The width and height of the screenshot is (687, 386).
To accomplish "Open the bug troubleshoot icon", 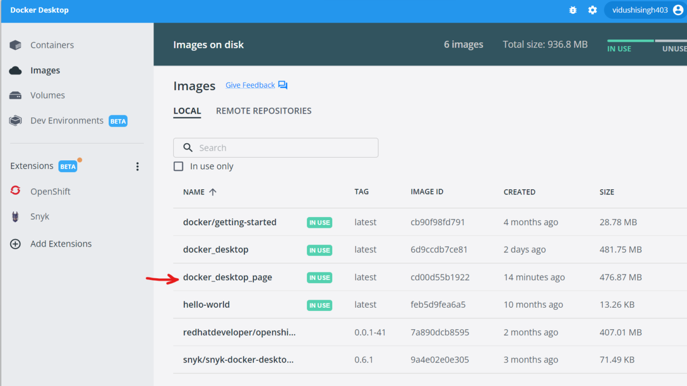I will click(x=573, y=10).
